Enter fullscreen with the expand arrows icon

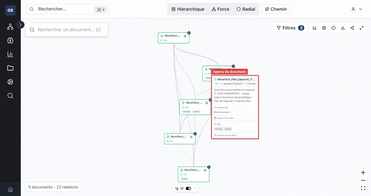pos(362,28)
